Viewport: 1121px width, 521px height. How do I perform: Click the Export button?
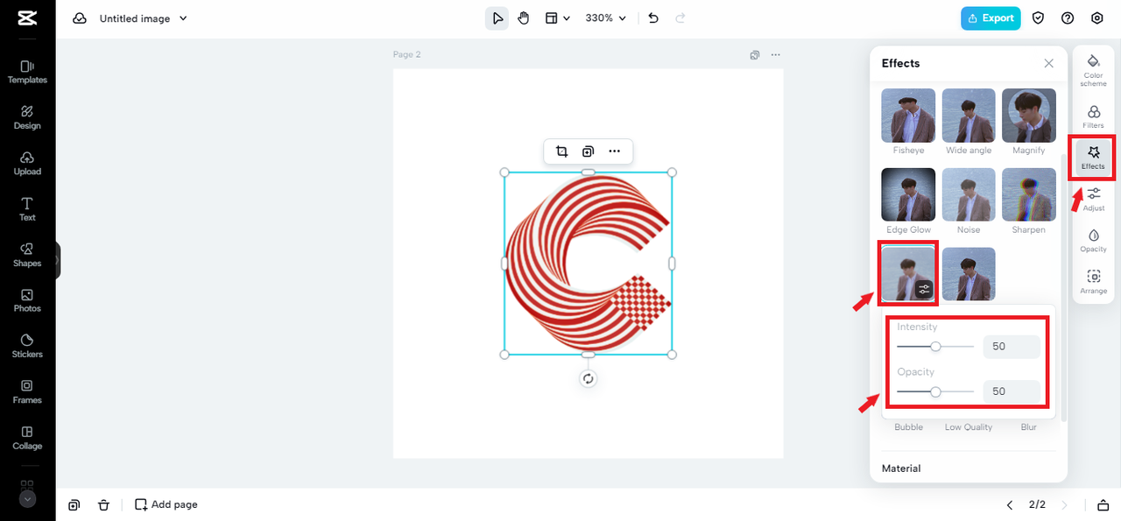(x=991, y=18)
